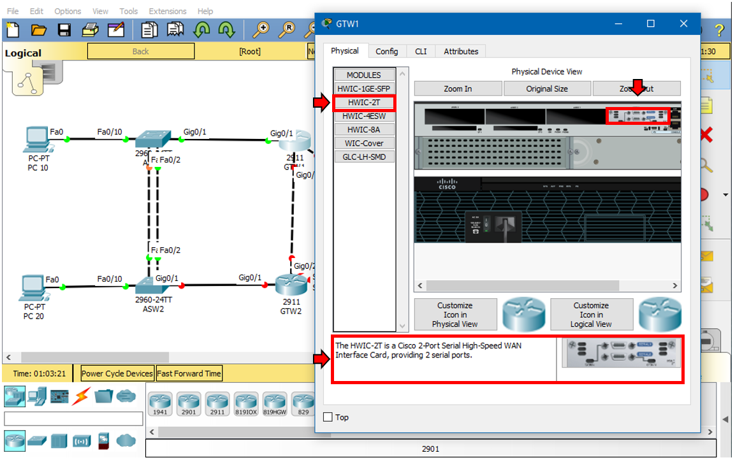Select the Wireless Devices subcategory
Image resolution: width=735 pixels, height=460 pixels.
tap(81, 441)
